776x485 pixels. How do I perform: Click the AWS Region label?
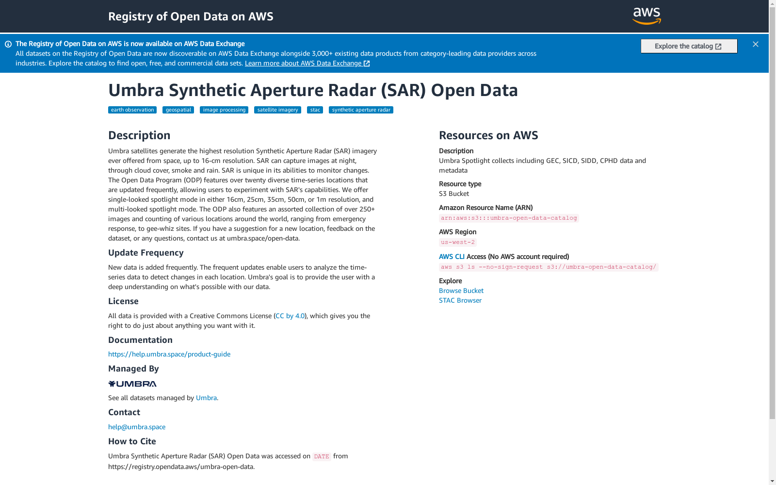[457, 232]
